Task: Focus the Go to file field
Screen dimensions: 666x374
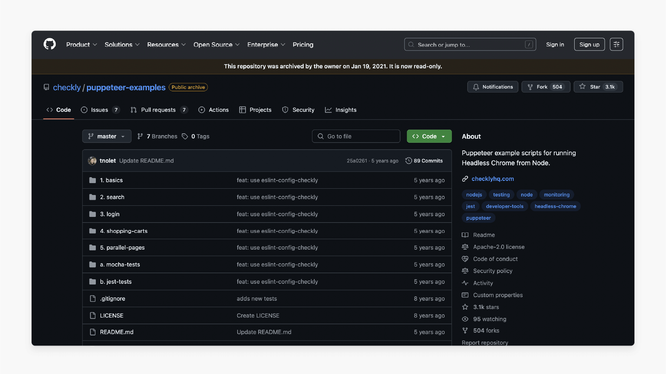Action: (x=356, y=136)
